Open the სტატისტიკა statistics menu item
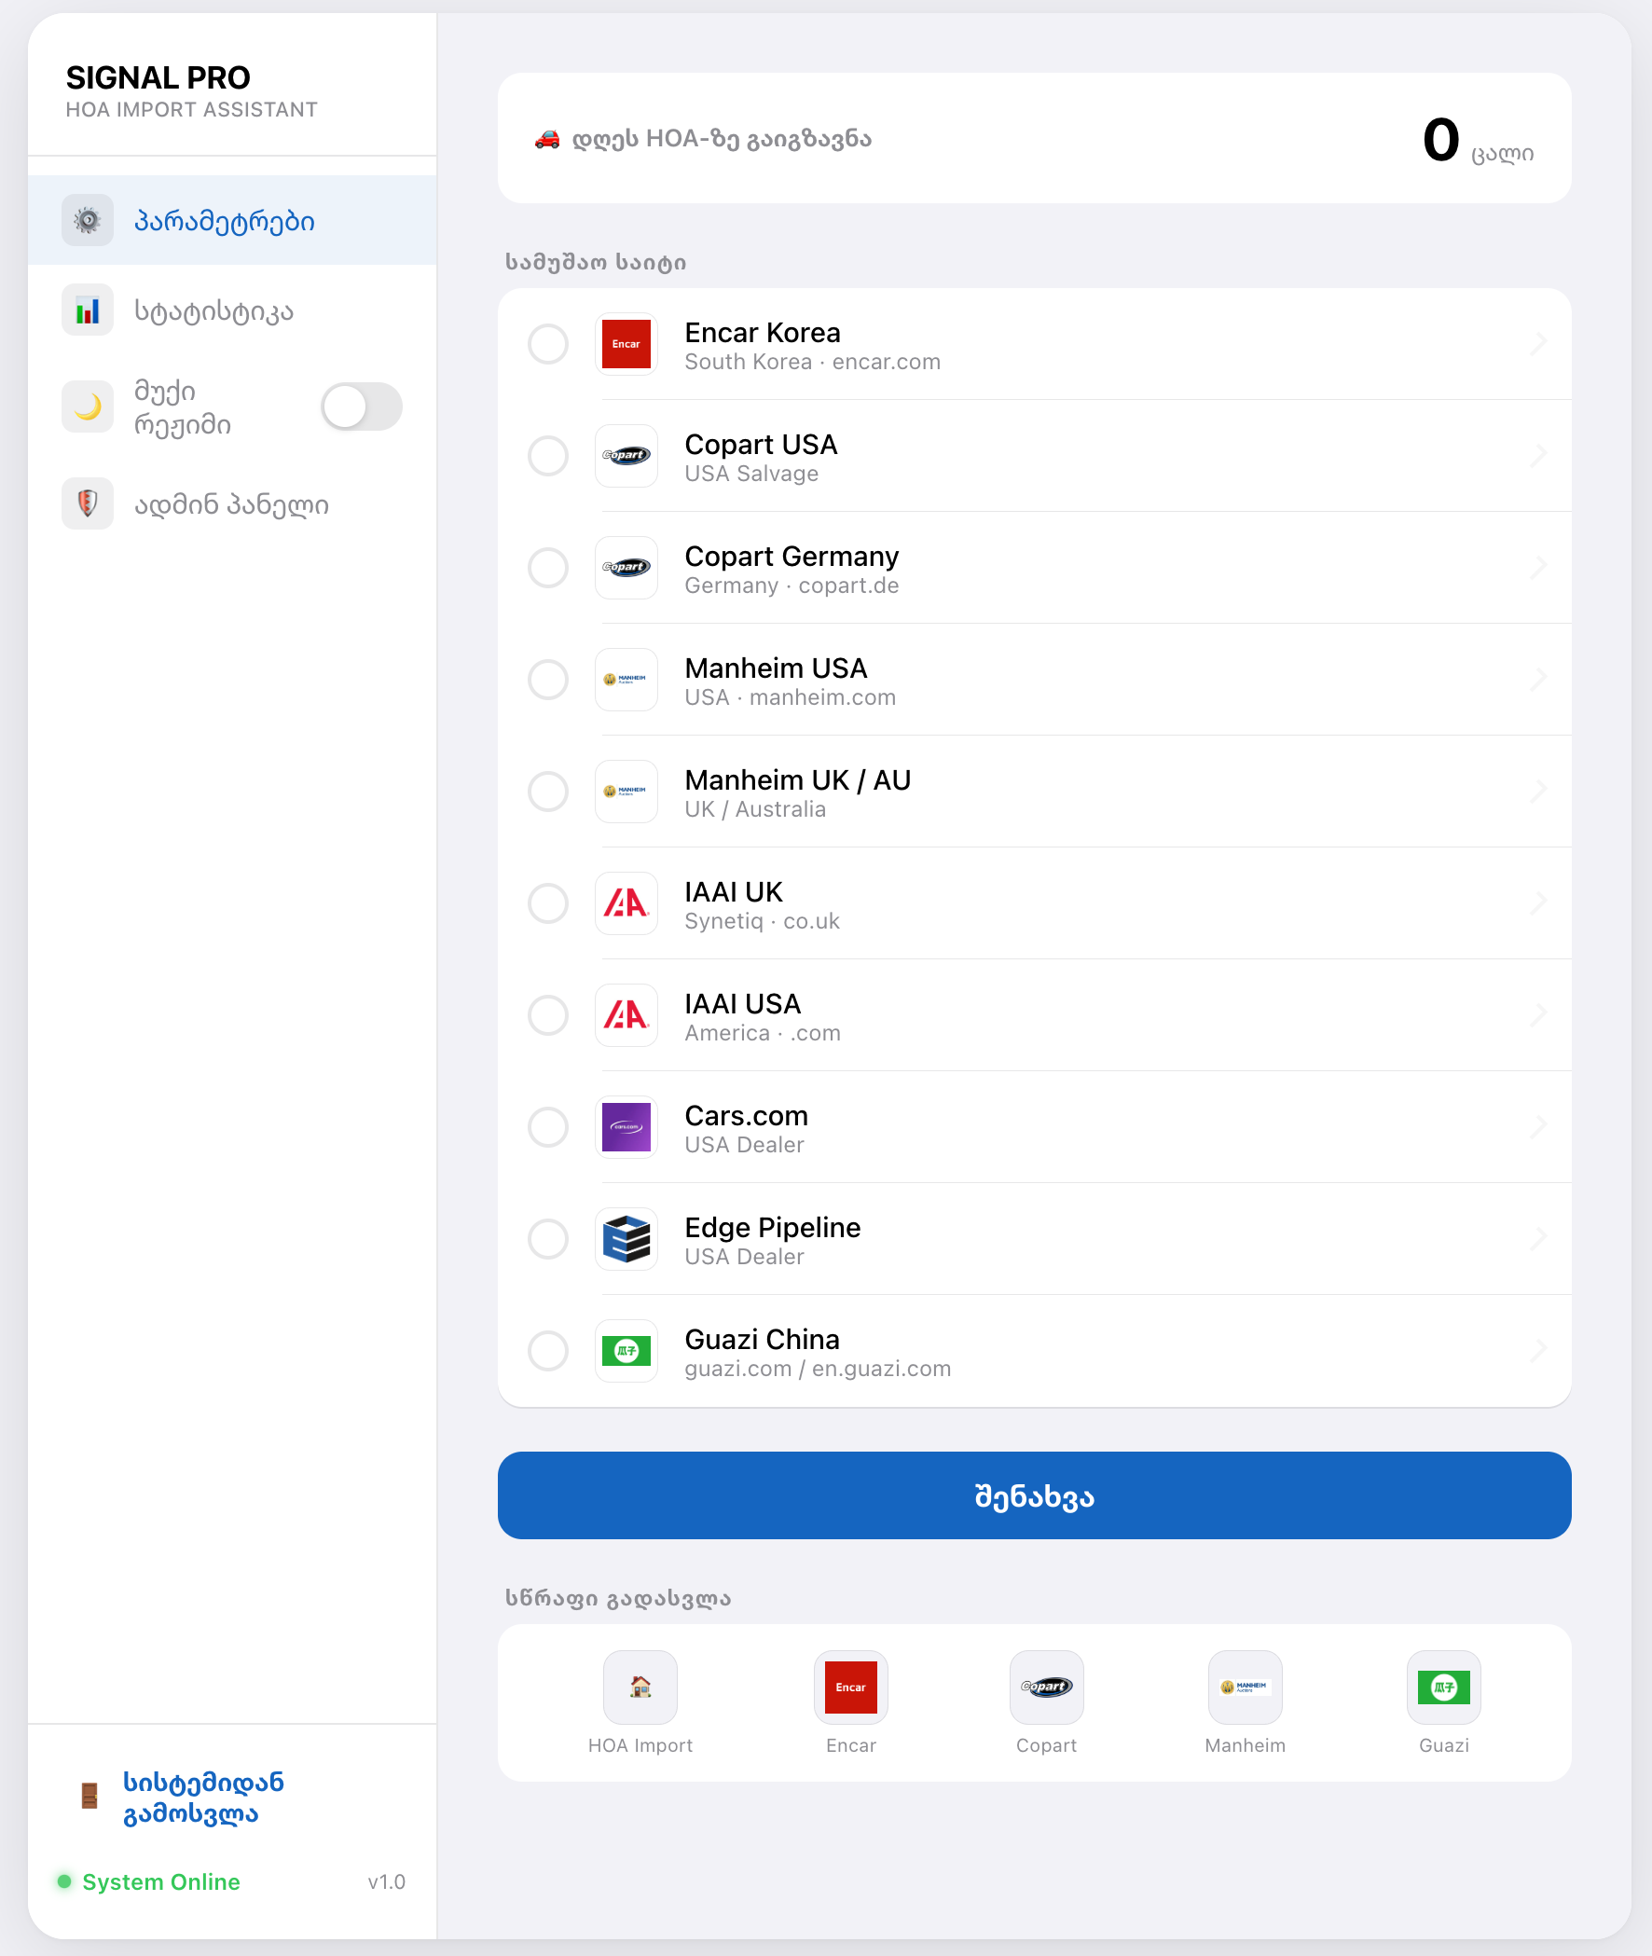 (232, 310)
